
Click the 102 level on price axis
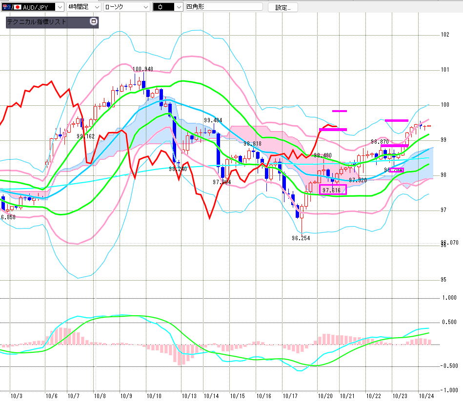click(444, 35)
